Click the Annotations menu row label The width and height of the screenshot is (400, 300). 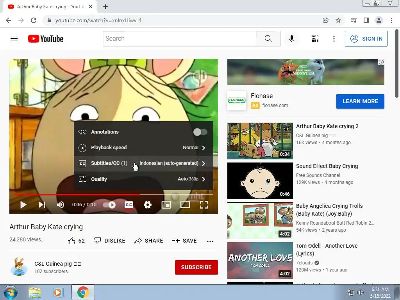pos(105,132)
